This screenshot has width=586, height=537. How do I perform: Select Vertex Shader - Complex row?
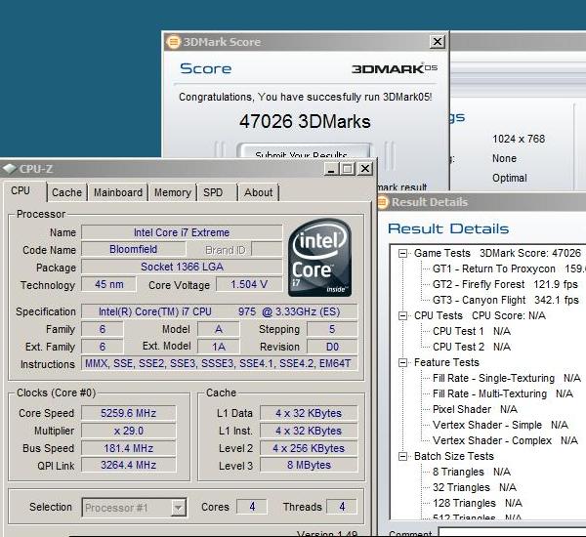[505, 440]
